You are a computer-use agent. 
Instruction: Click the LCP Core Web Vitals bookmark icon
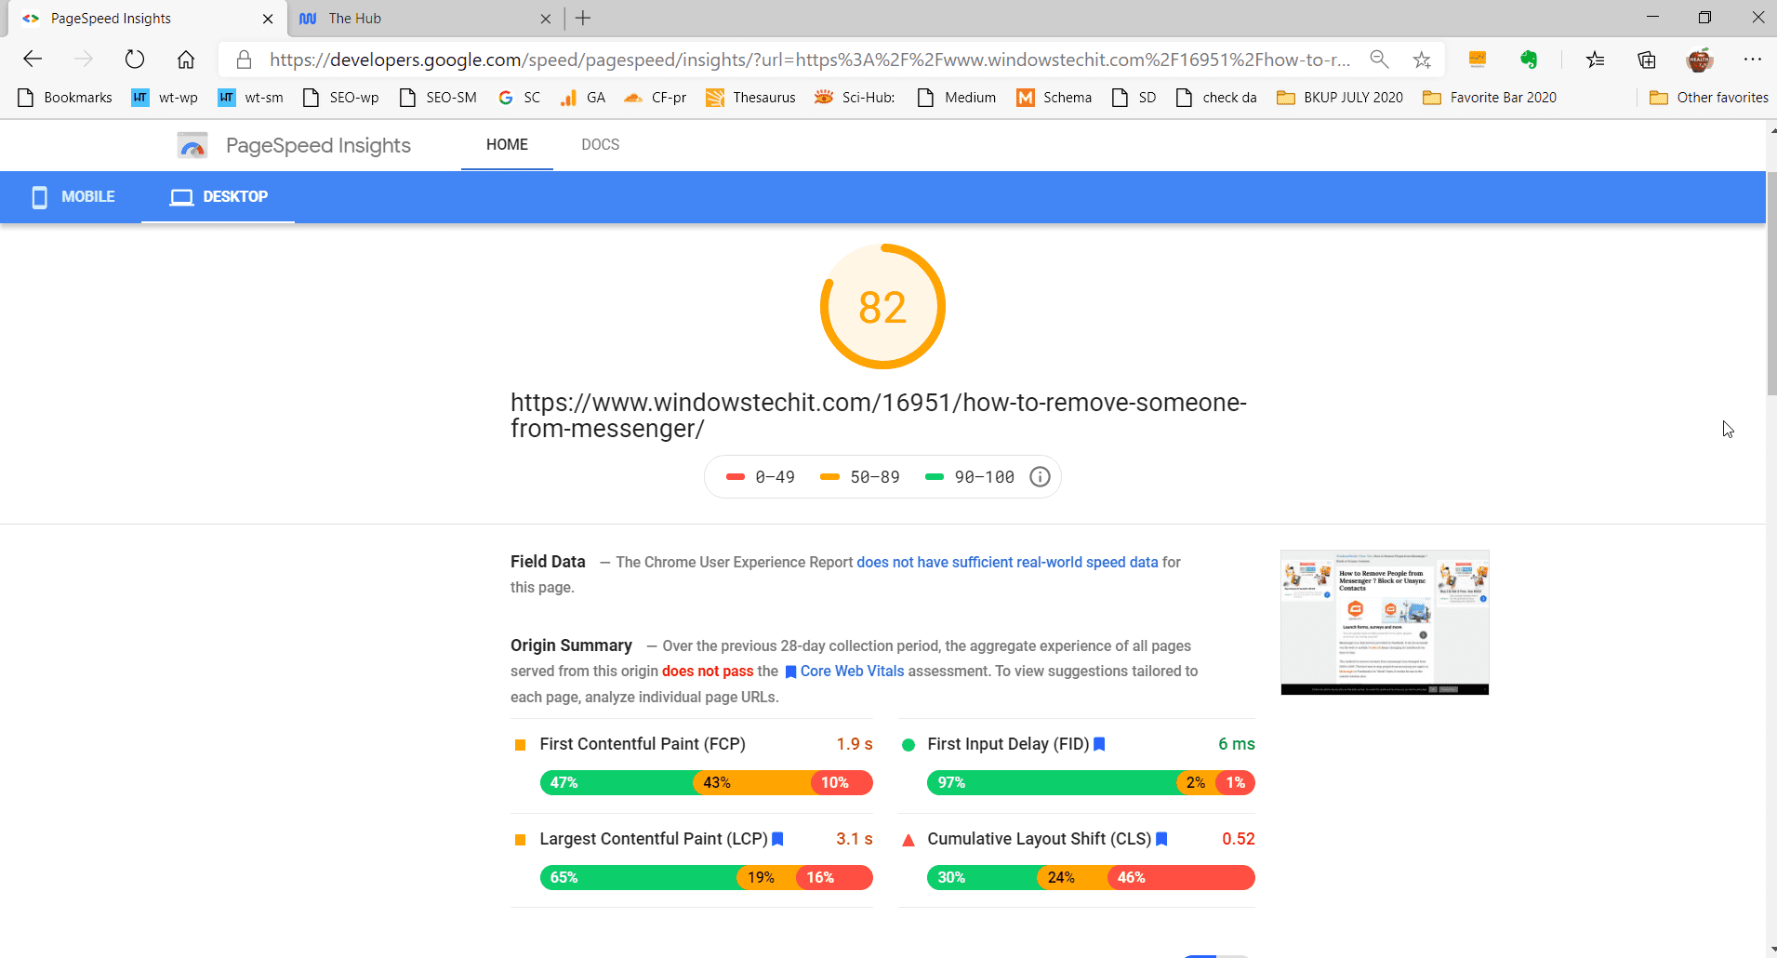[x=778, y=839]
